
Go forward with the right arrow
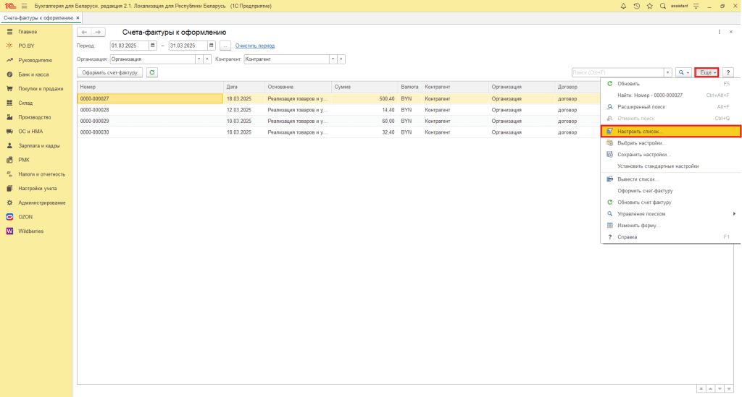tap(98, 32)
